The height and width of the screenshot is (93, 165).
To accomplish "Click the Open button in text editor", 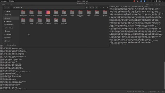I will [x=4, y=4].
